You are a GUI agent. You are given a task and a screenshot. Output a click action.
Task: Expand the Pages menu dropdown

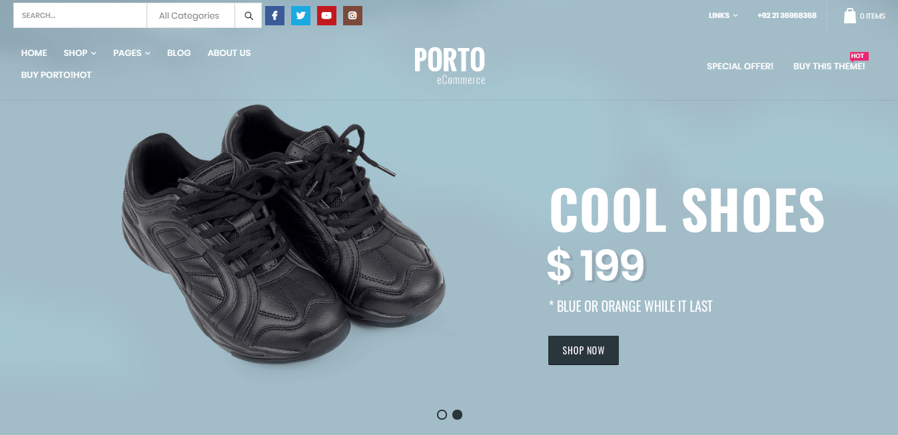click(x=132, y=53)
